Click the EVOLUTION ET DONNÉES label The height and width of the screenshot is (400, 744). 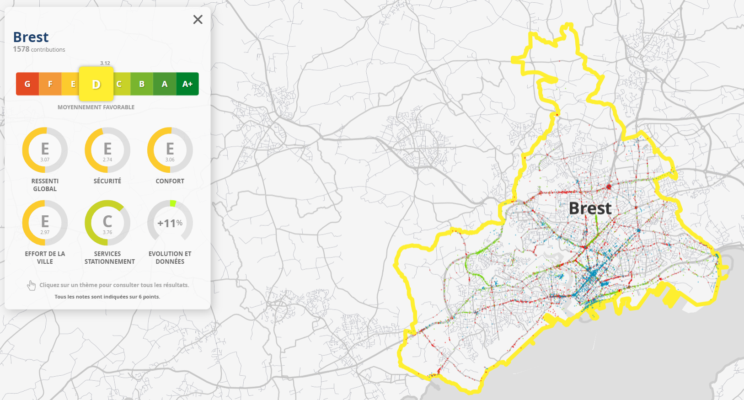pos(170,257)
